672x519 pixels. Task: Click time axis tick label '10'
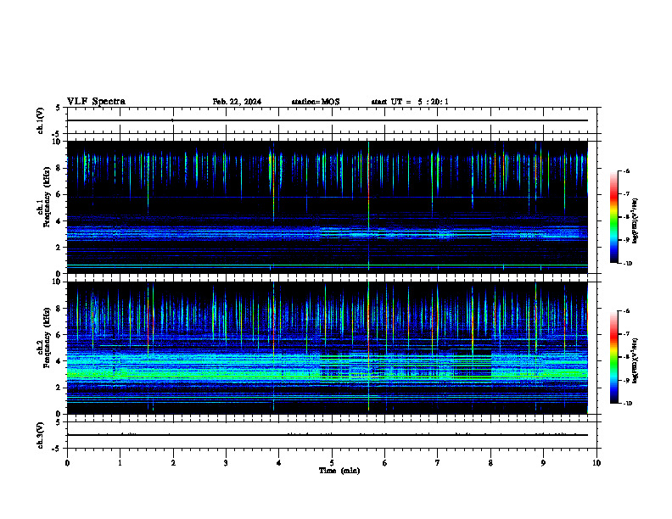point(596,463)
